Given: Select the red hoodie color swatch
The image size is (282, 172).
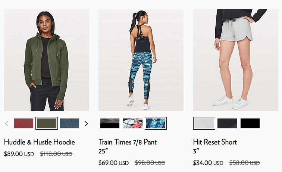Looking at the screenshot, I should coord(23,123).
